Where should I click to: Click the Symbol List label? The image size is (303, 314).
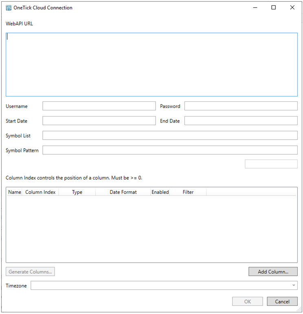click(18, 136)
